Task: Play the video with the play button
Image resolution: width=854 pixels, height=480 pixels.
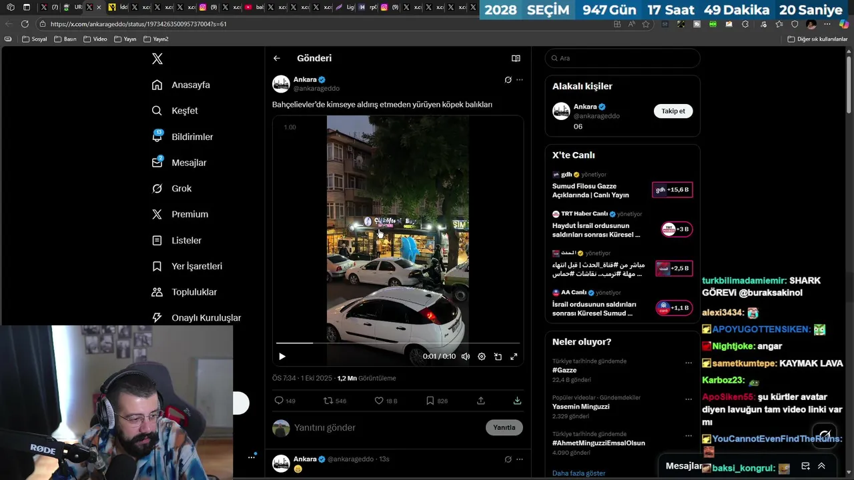Action: [282, 357]
